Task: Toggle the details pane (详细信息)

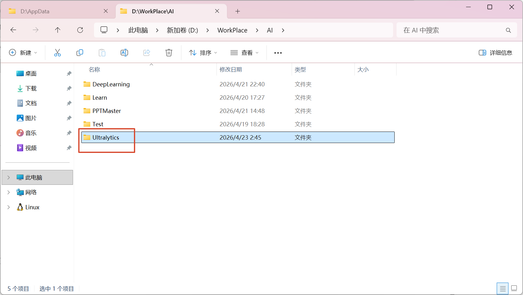Action: coord(495,53)
